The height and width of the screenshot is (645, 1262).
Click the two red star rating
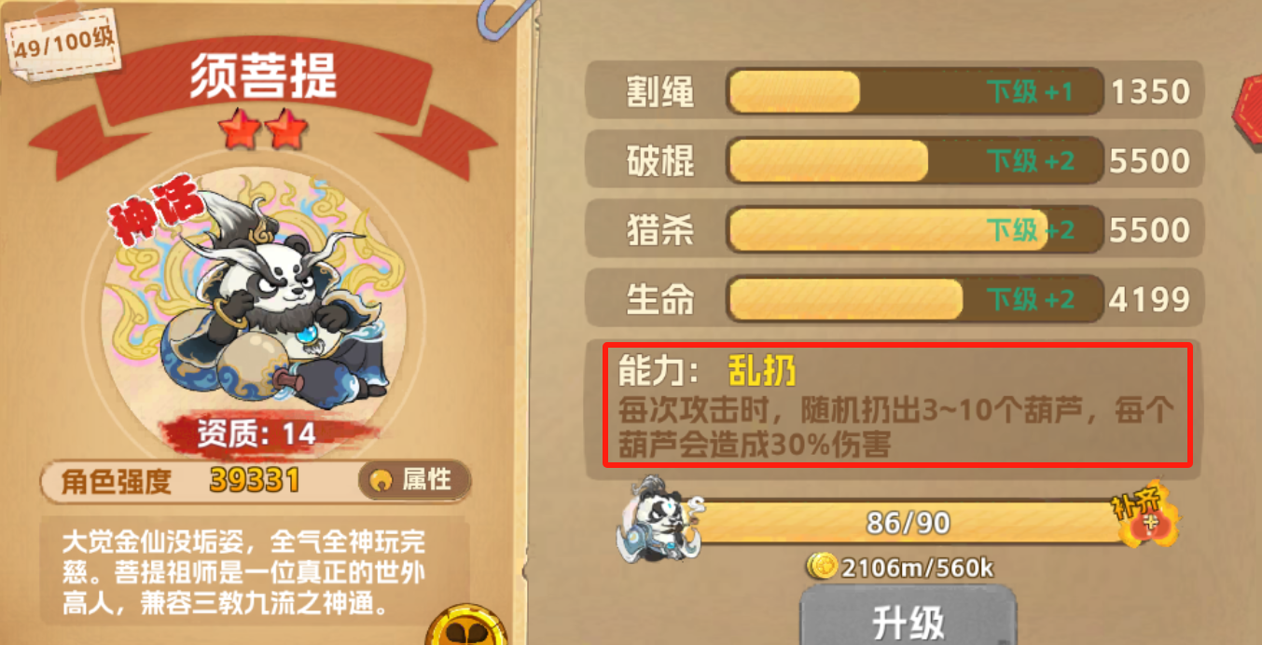[x=263, y=130]
